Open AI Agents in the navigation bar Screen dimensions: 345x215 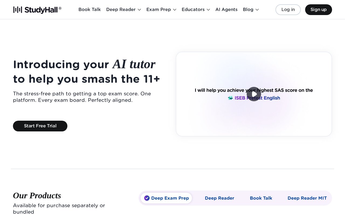point(226,10)
